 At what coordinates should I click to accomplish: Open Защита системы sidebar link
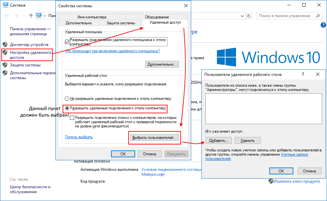point(25,65)
